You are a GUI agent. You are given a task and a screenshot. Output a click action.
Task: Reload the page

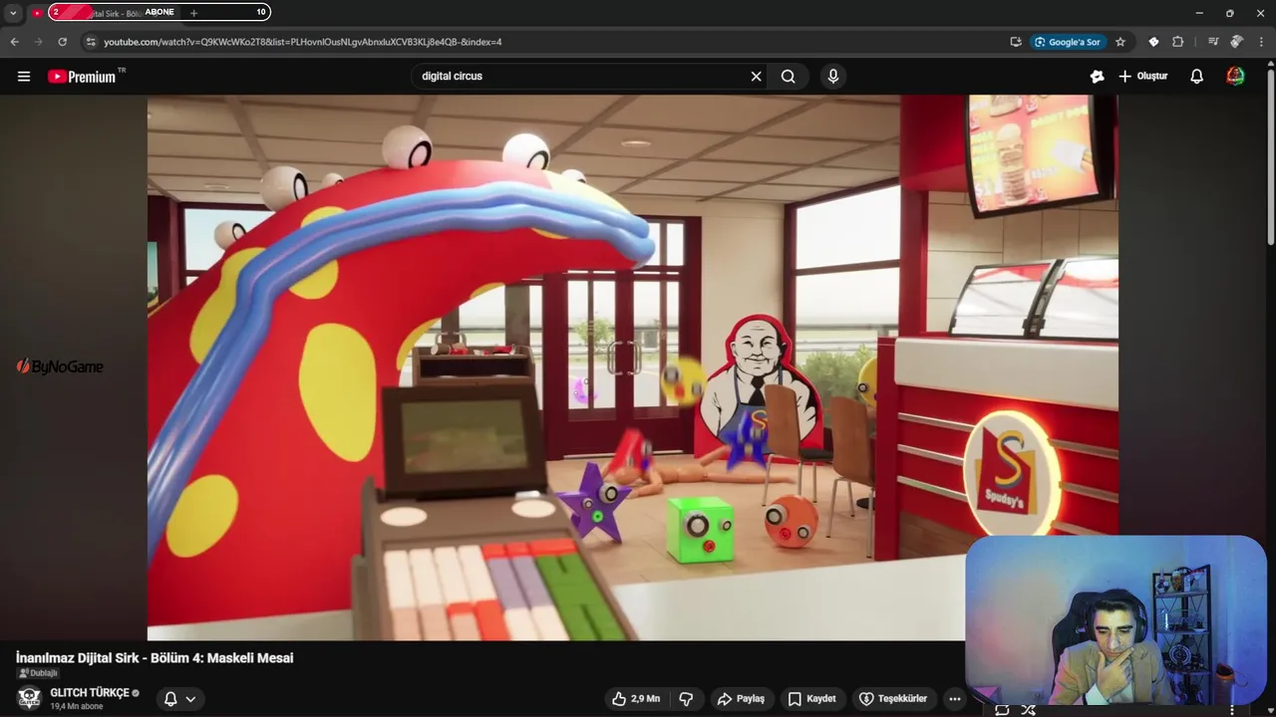62,42
